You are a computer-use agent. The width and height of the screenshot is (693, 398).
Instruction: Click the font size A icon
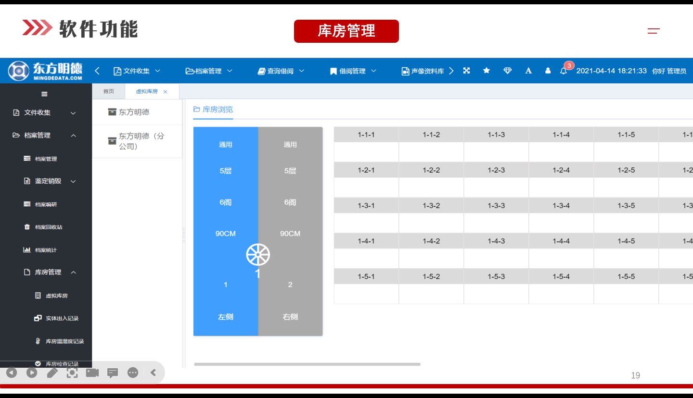(528, 71)
